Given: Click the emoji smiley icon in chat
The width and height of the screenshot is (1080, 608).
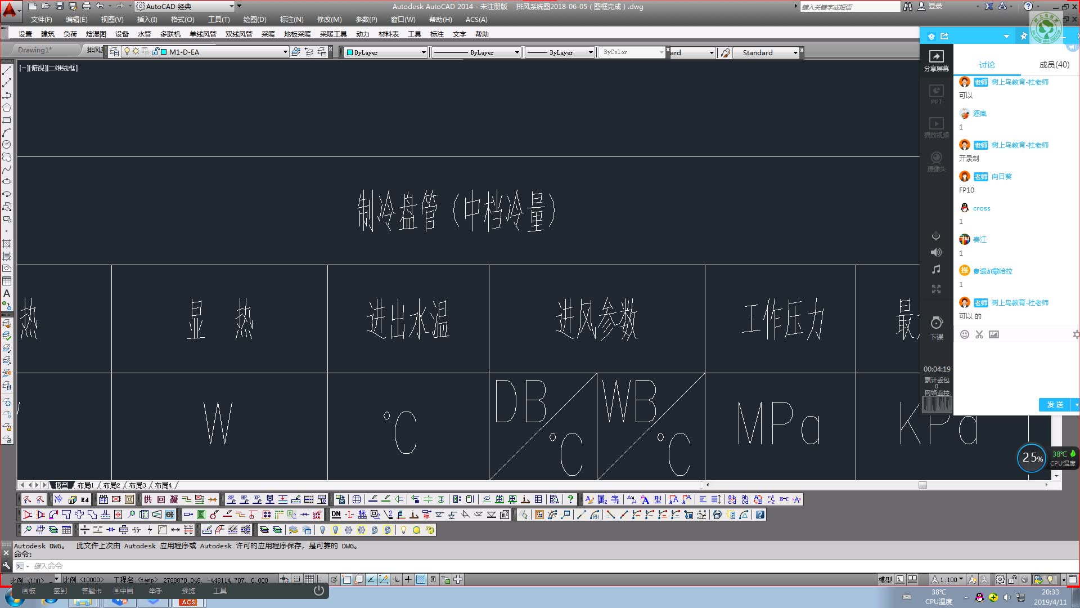Looking at the screenshot, I should 964,334.
